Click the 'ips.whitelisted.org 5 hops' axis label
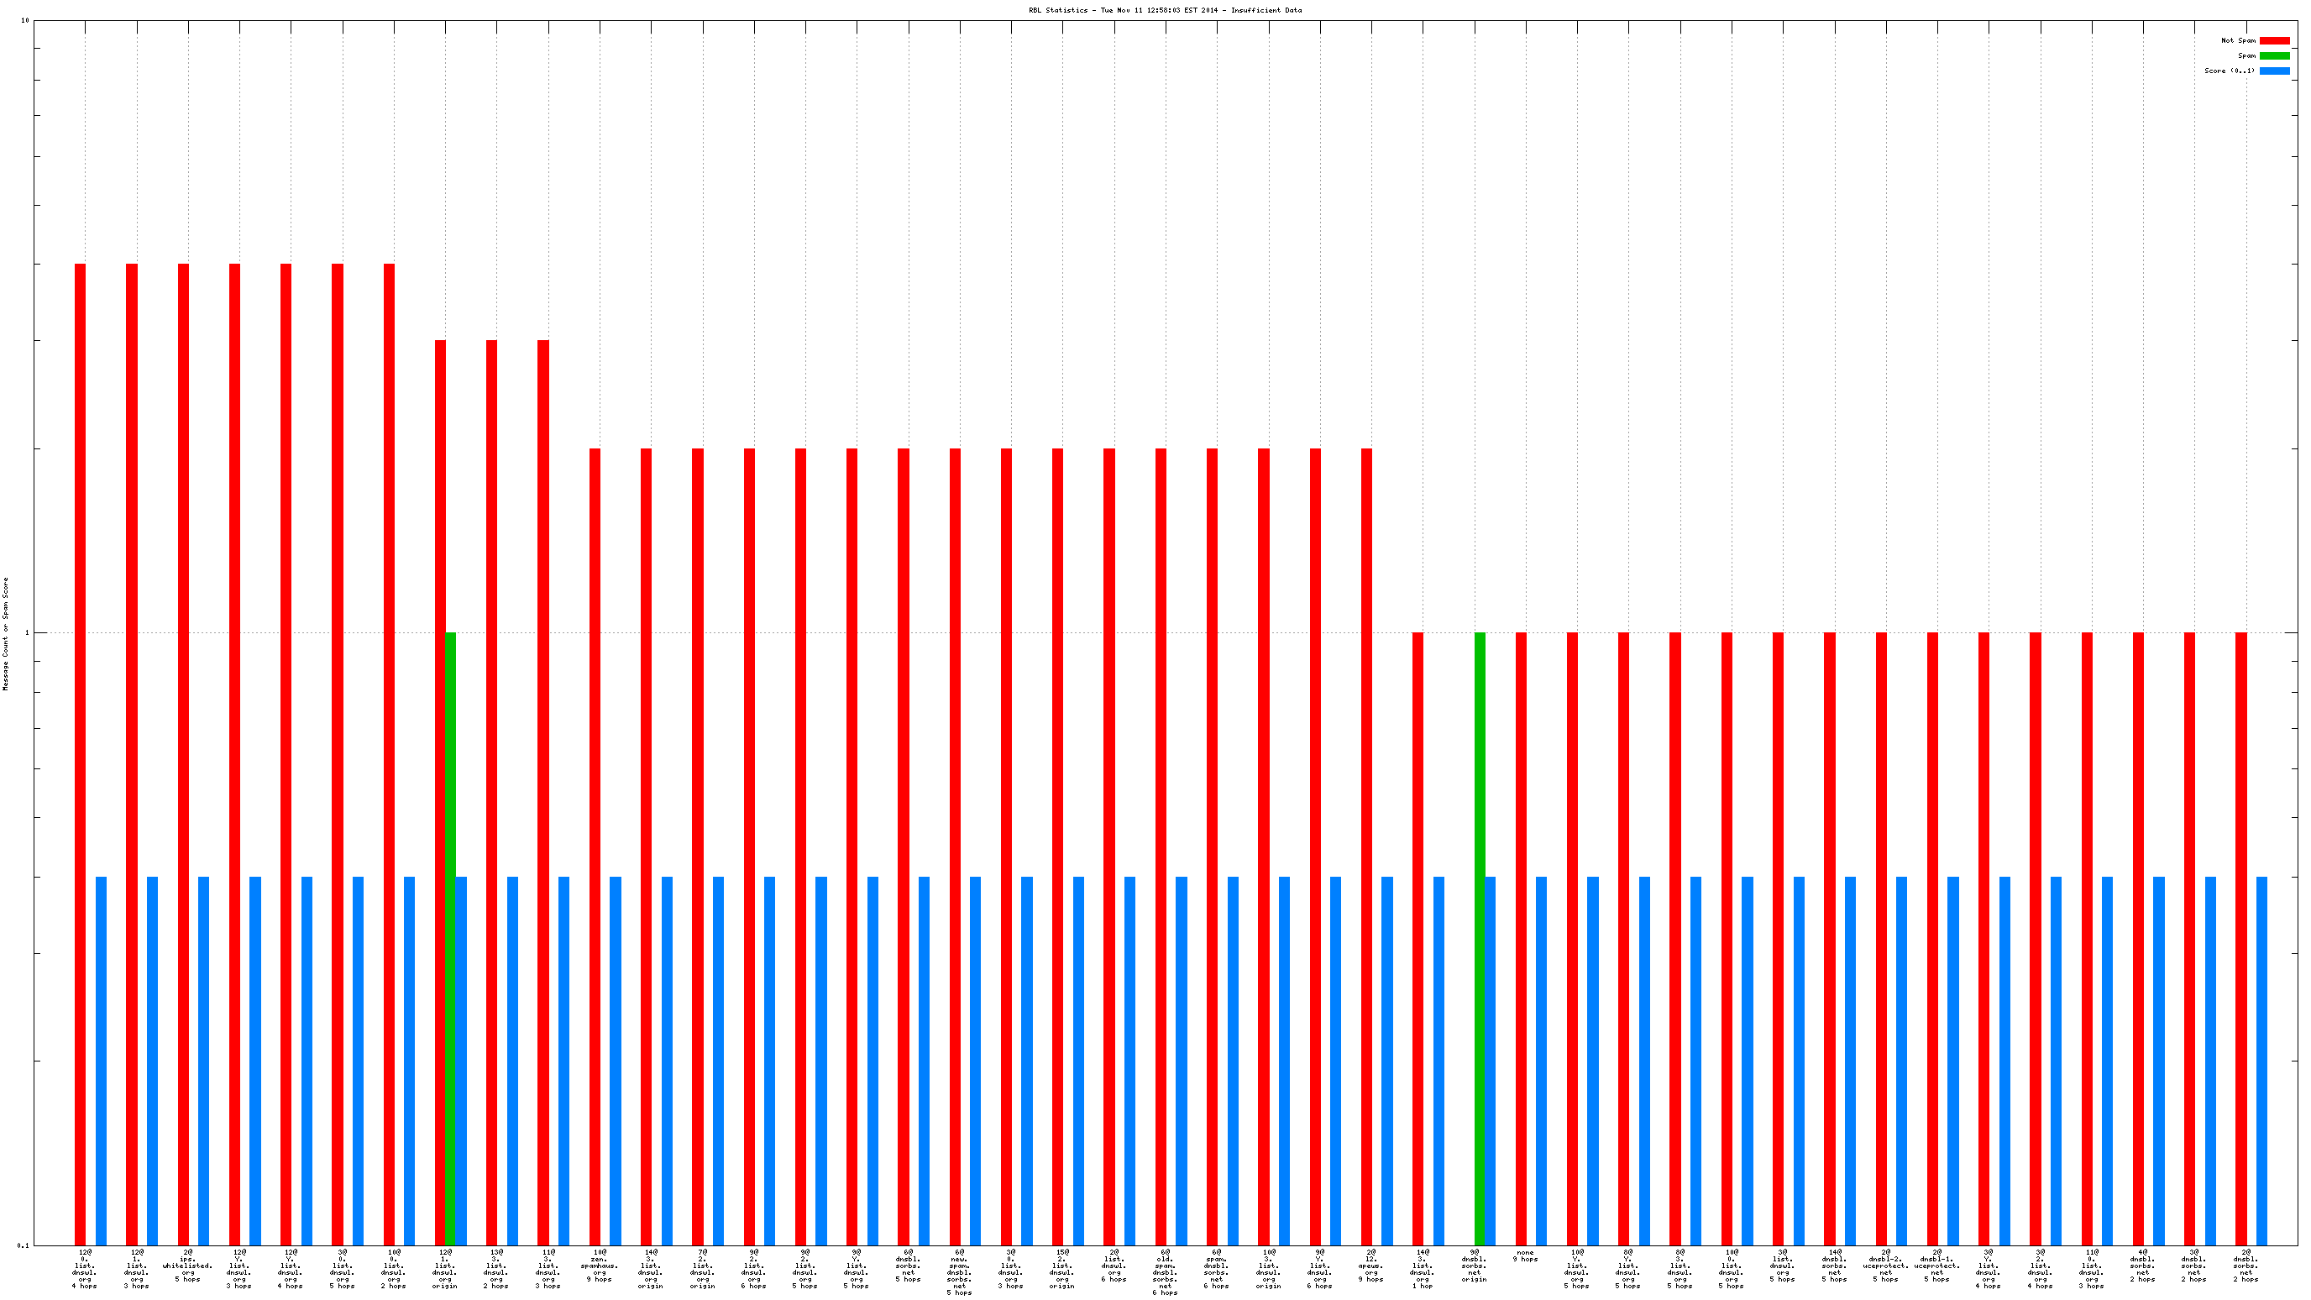Screen dimensions: 2311x1300 187,1266
